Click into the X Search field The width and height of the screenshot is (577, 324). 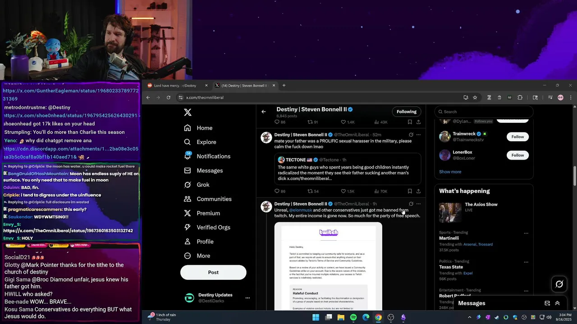pyautogui.click(x=484, y=112)
